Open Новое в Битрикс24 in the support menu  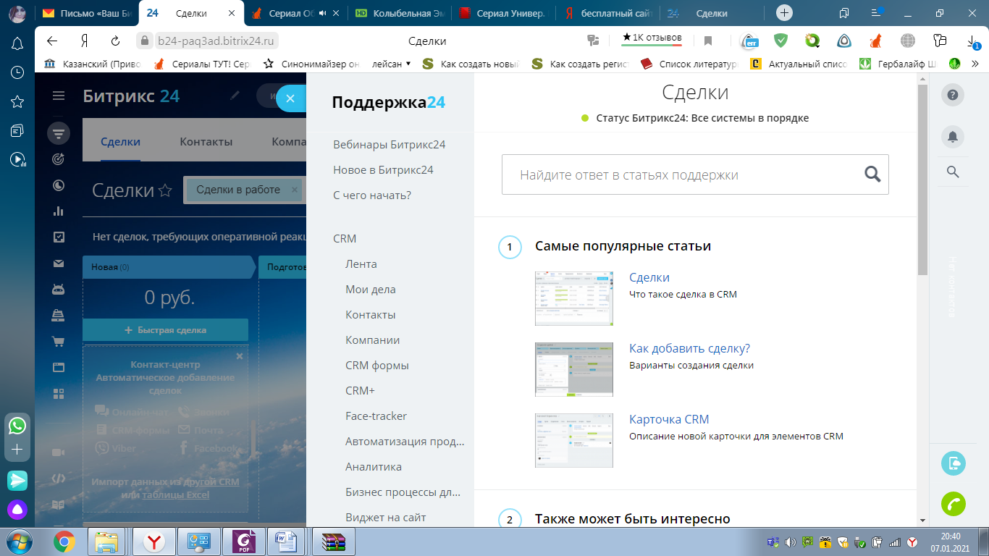pos(383,170)
